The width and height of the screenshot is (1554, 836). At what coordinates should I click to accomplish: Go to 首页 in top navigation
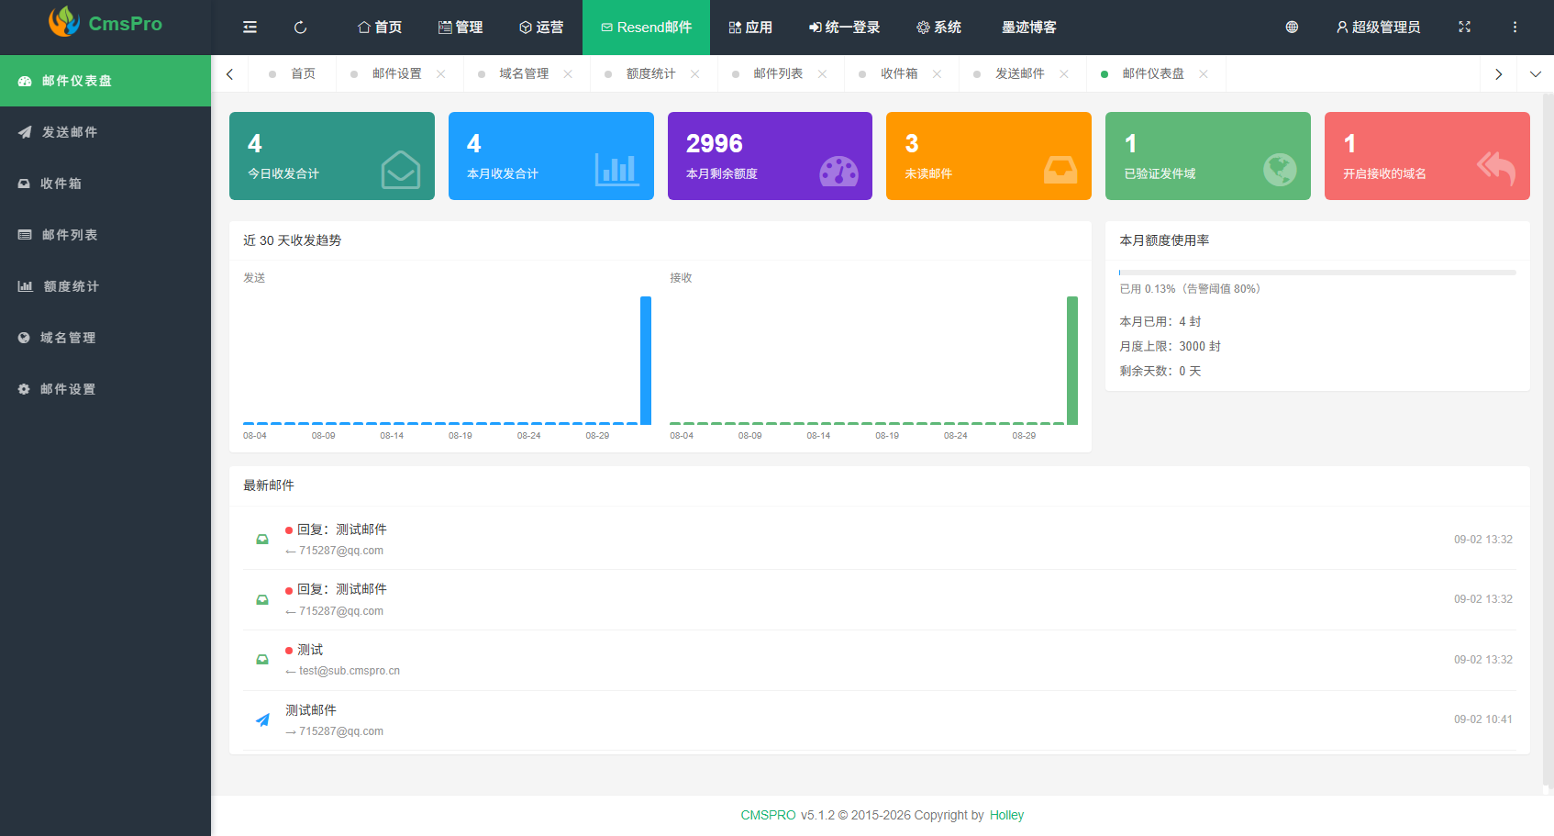380,28
